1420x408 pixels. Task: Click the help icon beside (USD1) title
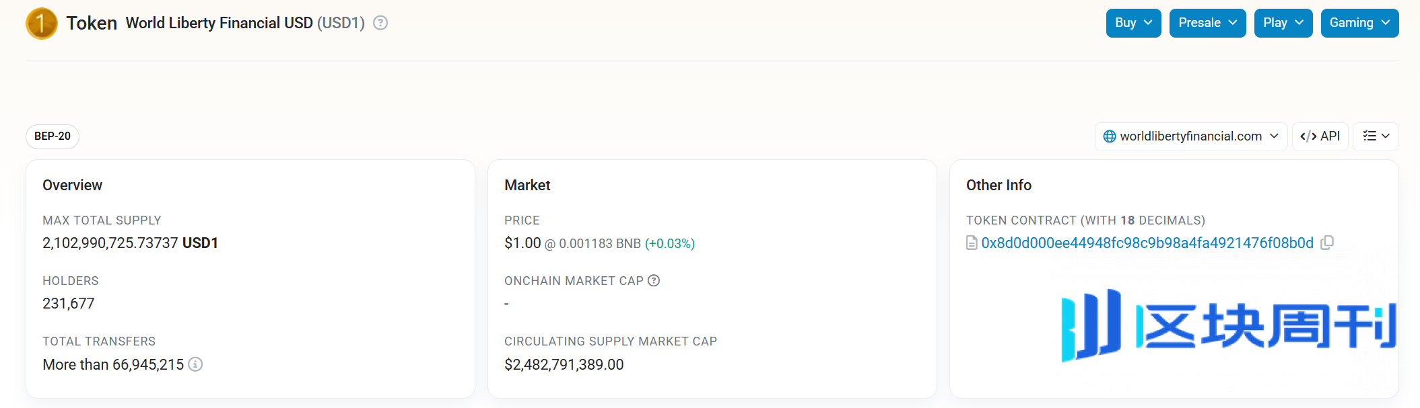[x=380, y=23]
